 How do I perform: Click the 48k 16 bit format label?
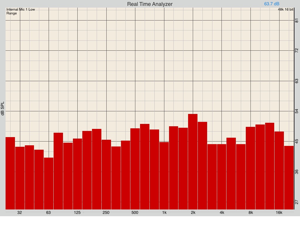286,10
